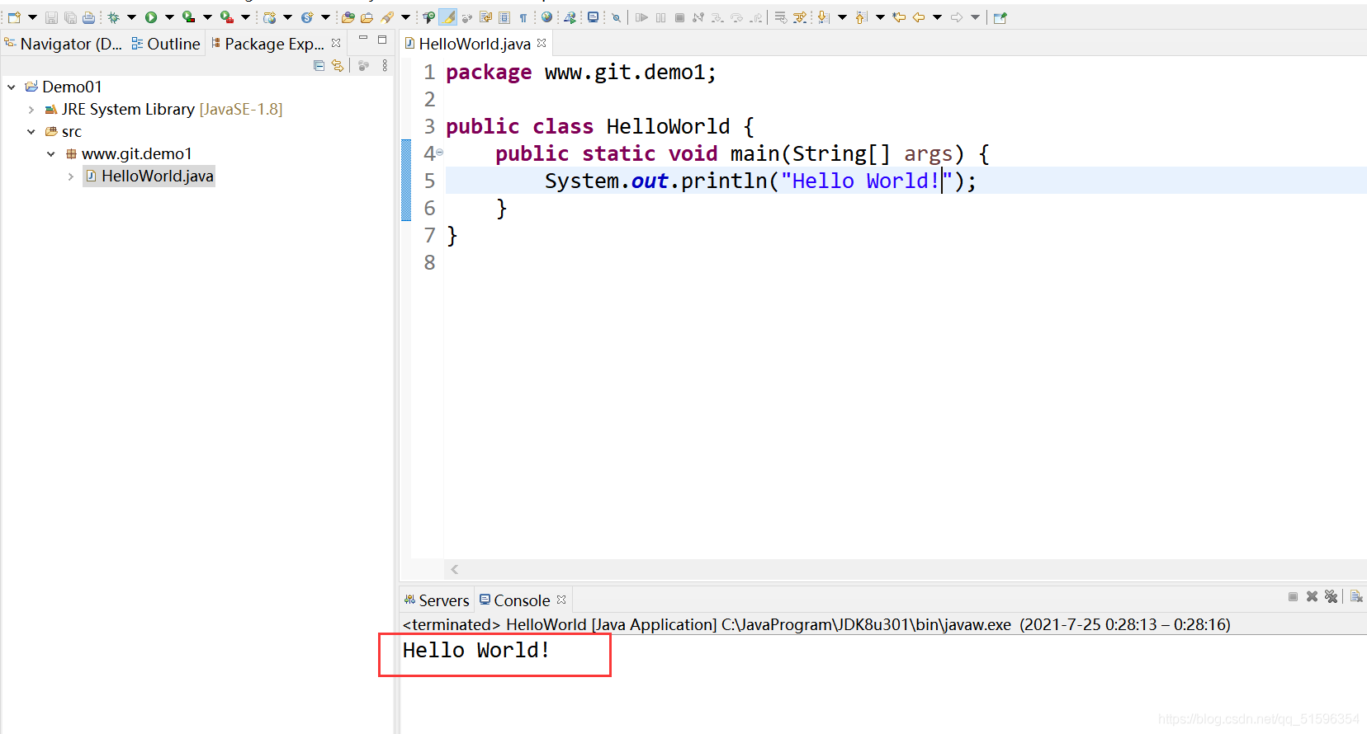Collapse the www.git.demo1 package node
1367x734 pixels.
pos(51,153)
